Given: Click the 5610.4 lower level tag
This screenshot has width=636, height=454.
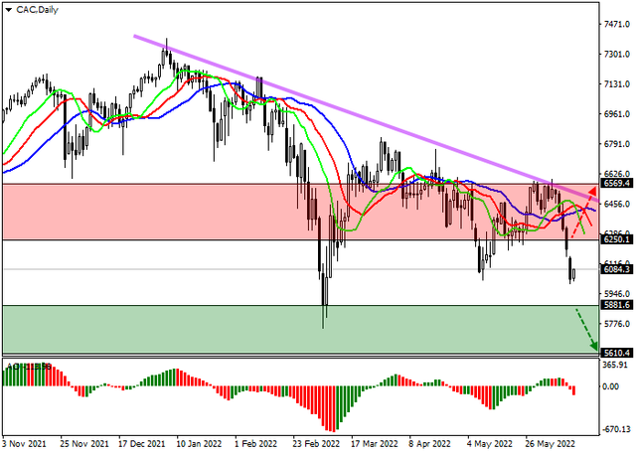Looking at the screenshot, I should (616, 353).
